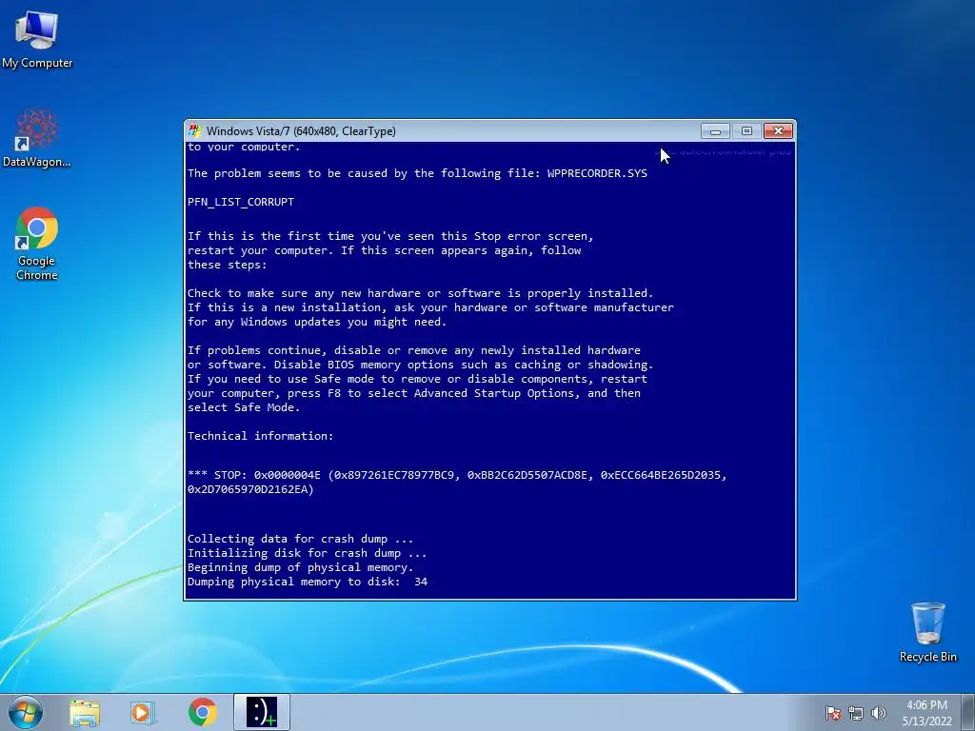The image size is (975, 731).
Task: Open the network status tray icon
Action: (856, 713)
